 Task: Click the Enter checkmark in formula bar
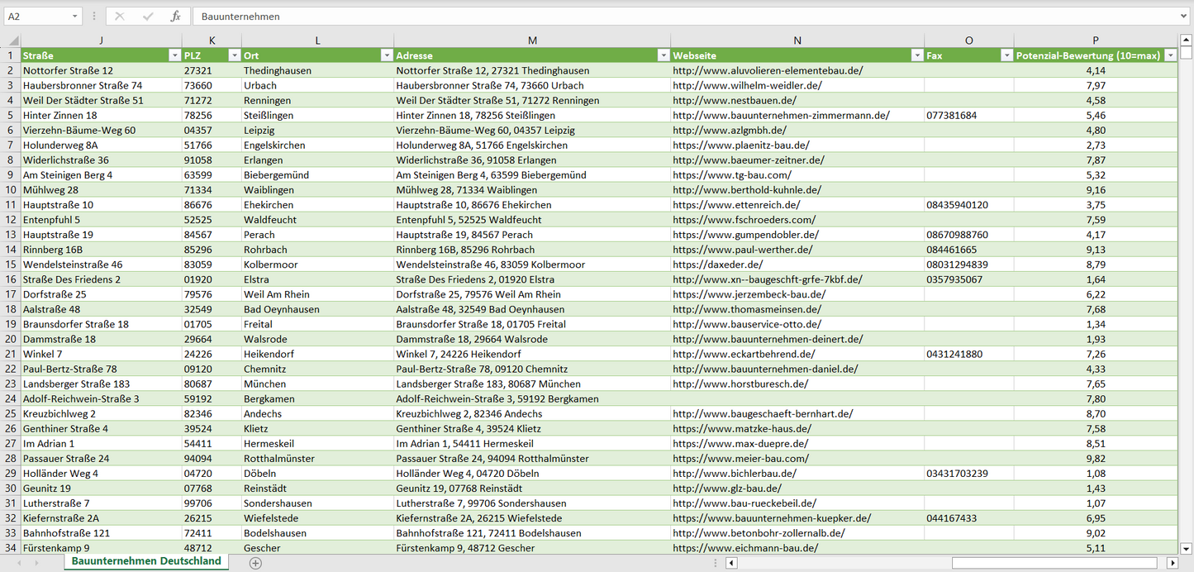(148, 17)
